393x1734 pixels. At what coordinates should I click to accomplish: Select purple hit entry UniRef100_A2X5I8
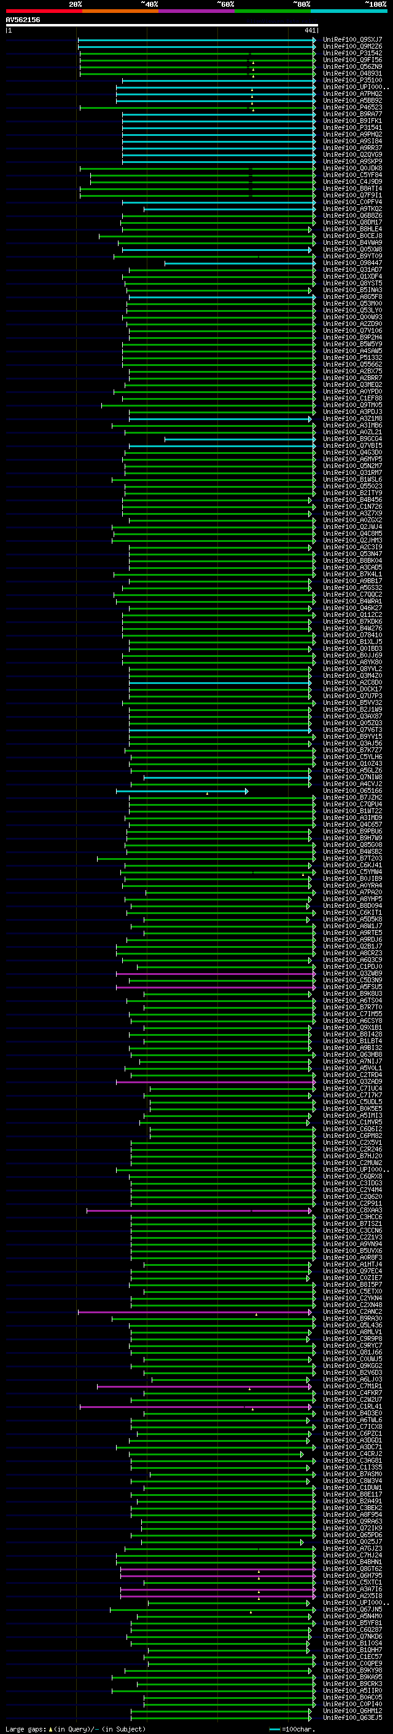click(352, 1596)
